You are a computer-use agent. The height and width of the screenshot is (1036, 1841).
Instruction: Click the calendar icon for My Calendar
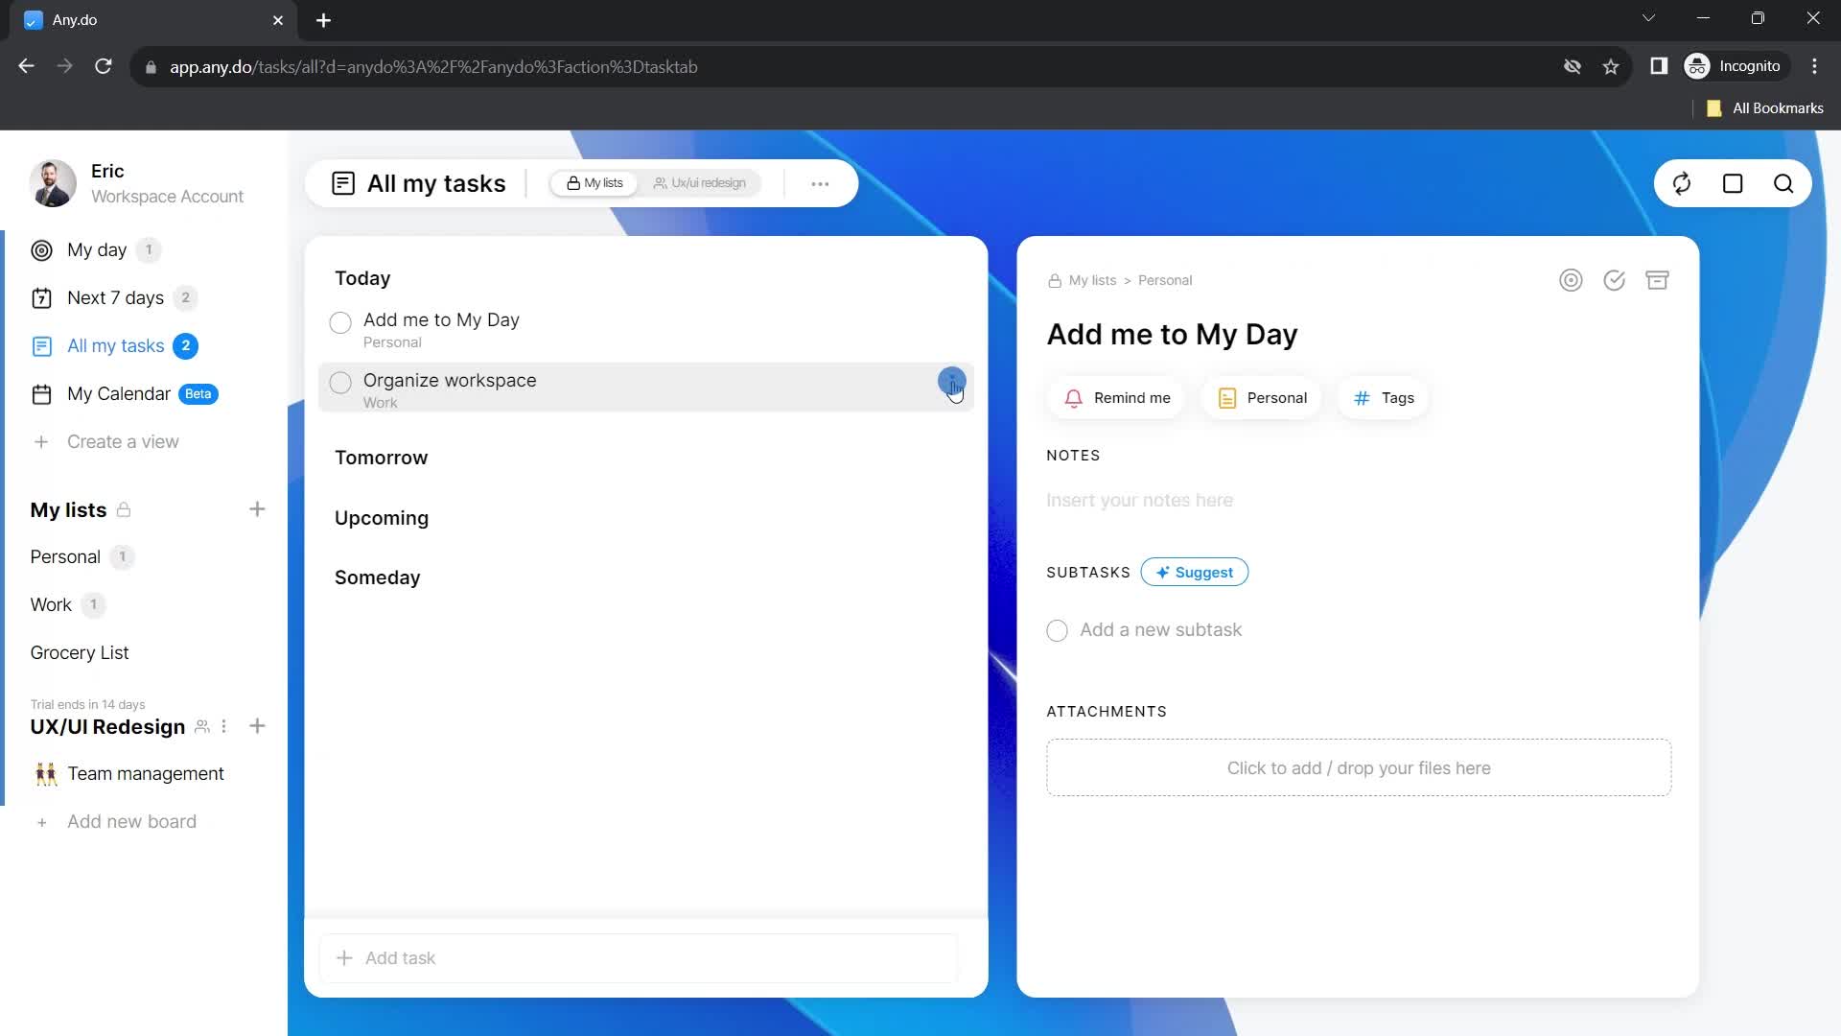coord(42,393)
